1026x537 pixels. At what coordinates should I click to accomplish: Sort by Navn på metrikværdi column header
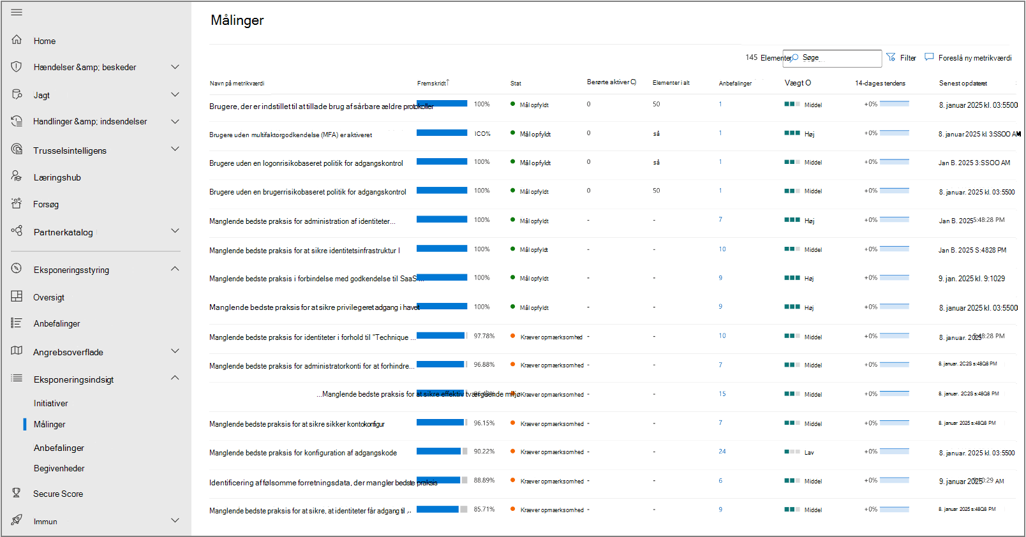click(237, 84)
